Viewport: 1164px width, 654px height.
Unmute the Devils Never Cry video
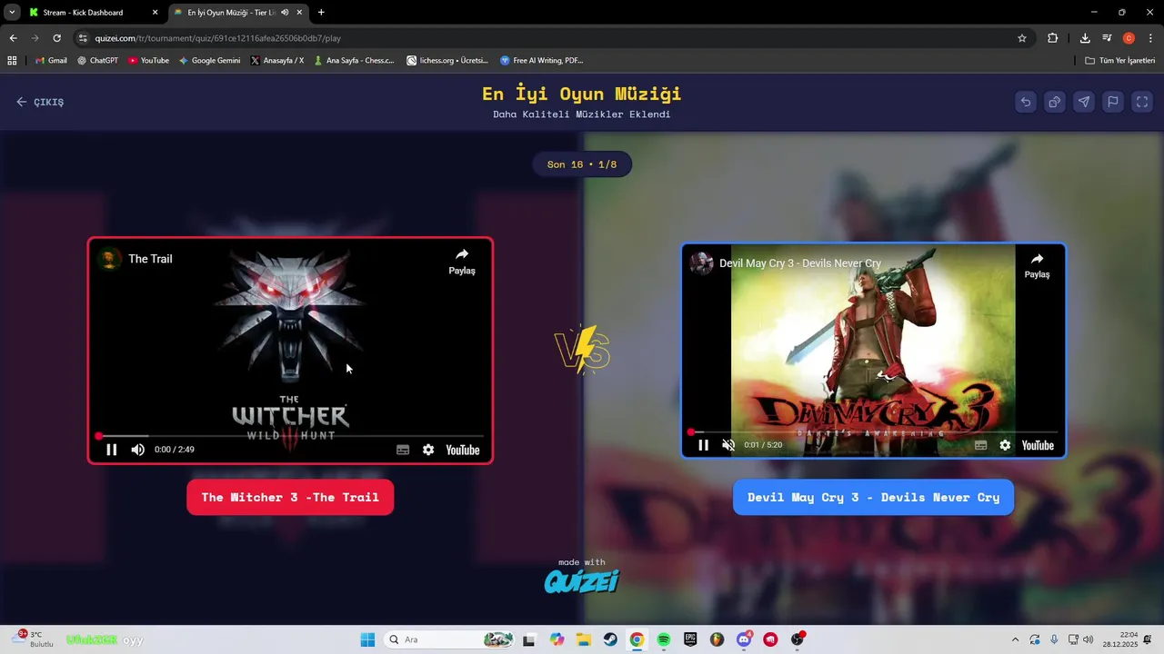[x=728, y=445]
